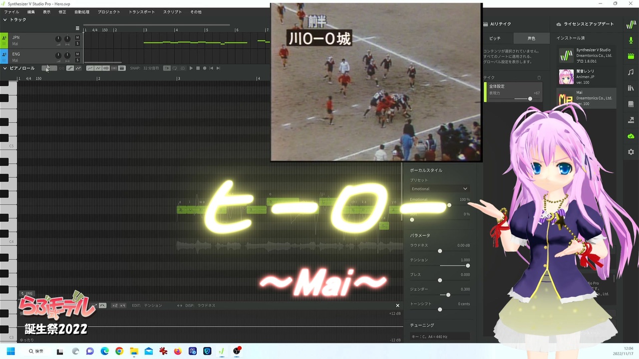
Task: Open the Windows Start menu
Action: (10, 352)
